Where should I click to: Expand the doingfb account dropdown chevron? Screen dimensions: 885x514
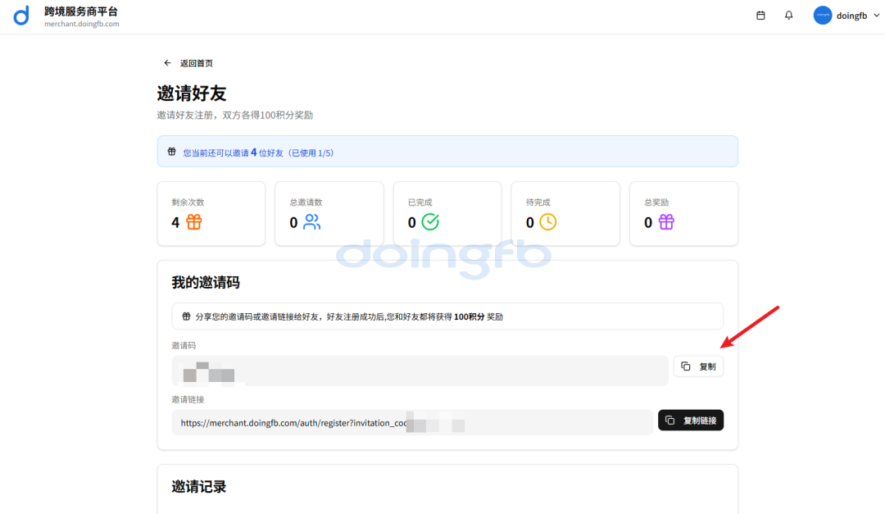point(877,16)
